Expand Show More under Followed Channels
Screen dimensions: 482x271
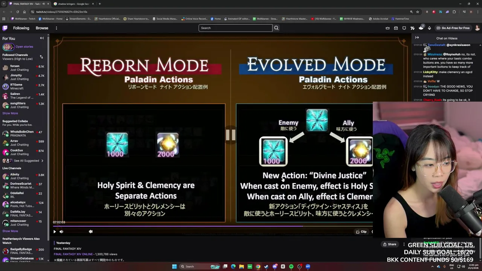[10, 113]
